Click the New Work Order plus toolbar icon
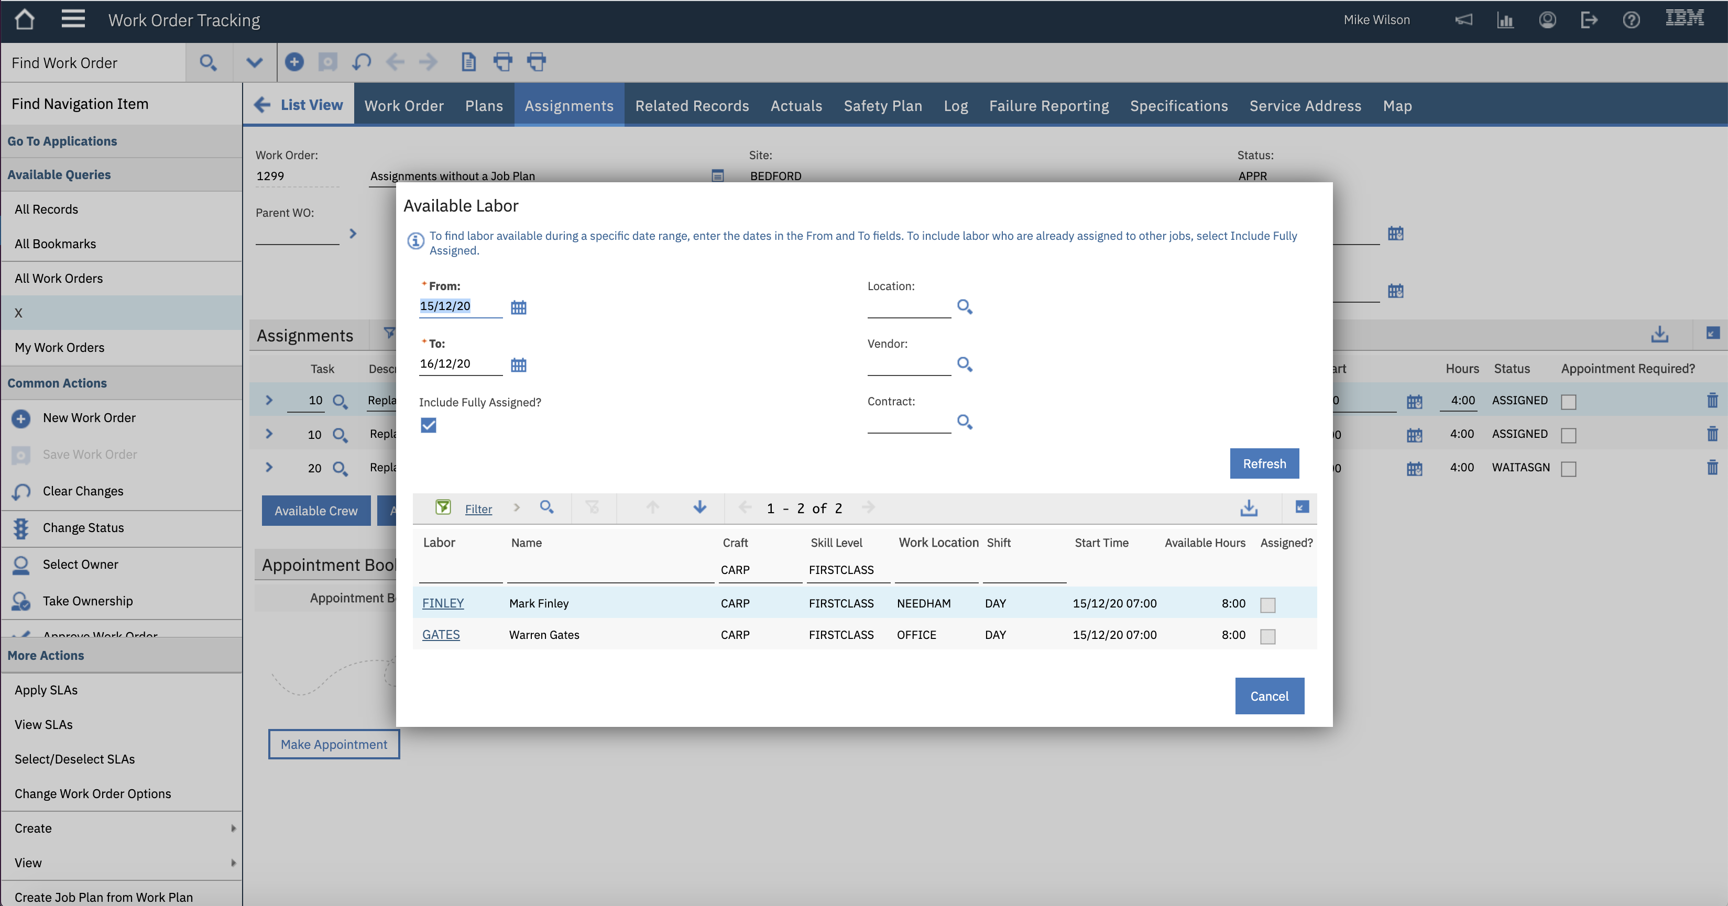 point(294,62)
